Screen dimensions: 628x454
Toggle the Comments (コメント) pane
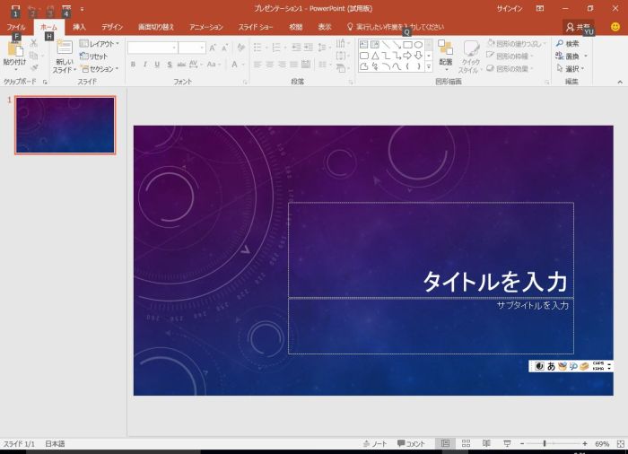pos(411,443)
